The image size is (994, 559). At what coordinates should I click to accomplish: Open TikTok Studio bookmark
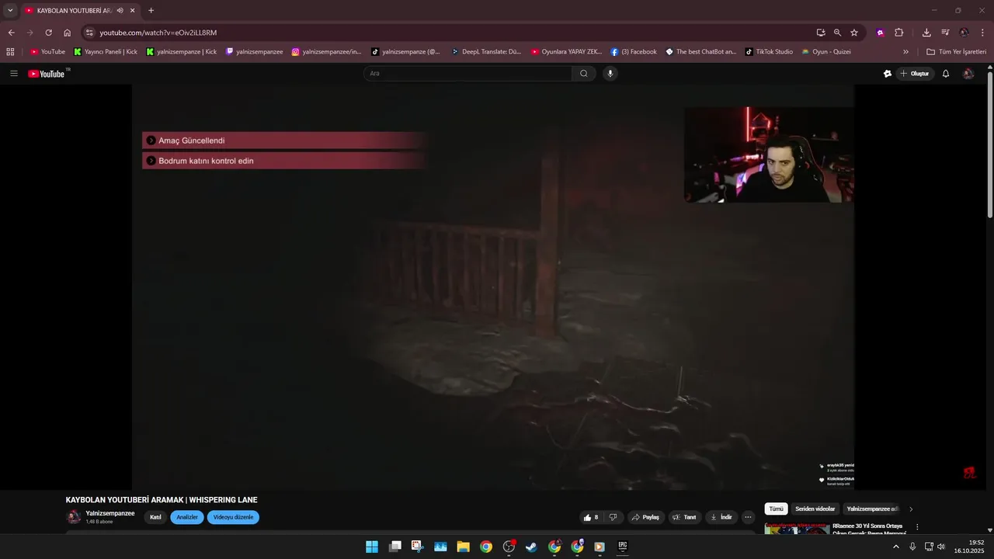point(770,52)
